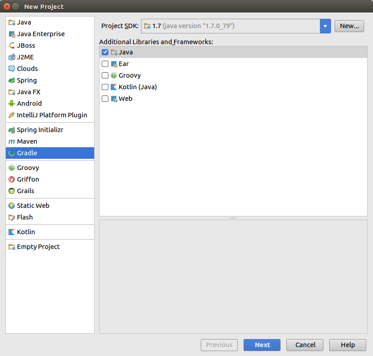Proceed with the Next button
Viewport: 373px width, 356px height.
pyautogui.click(x=262, y=345)
